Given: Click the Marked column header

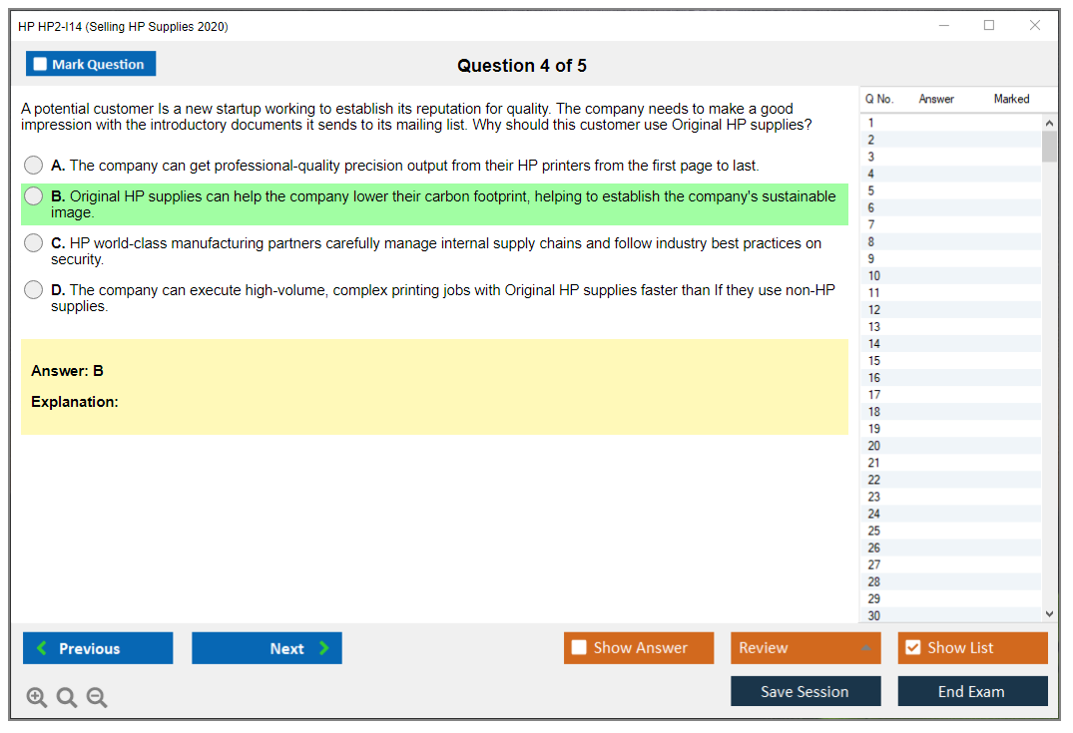Looking at the screenshot, I should [x=1011, y=99].
